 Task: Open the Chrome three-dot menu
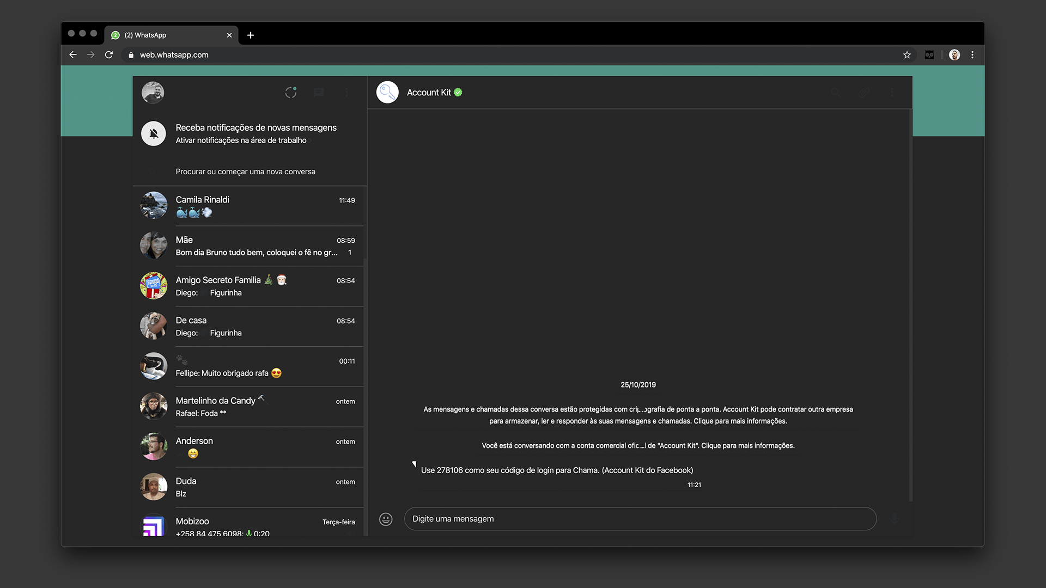point(972,55)
